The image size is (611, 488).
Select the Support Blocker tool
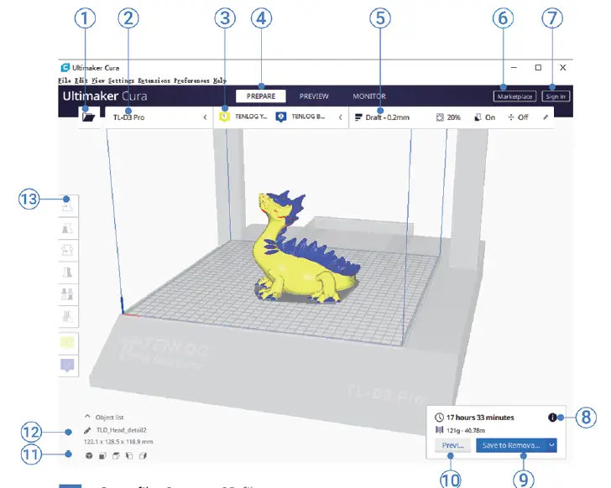(68, 316)
